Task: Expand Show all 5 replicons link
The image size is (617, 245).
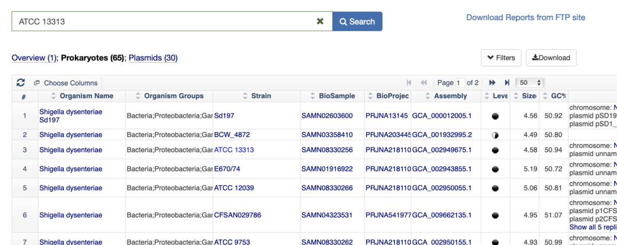Action: (593, 227)
